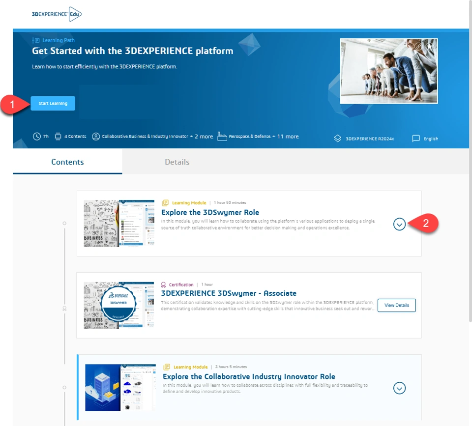The height and width of the screenshot is (426, 472).
Task: Click the certification timeline marker
Action: point(64,309)
